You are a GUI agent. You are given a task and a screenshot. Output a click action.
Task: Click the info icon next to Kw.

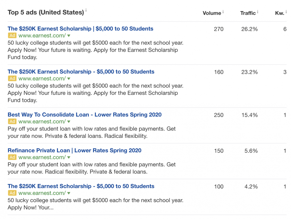click(x=286, y=12)
